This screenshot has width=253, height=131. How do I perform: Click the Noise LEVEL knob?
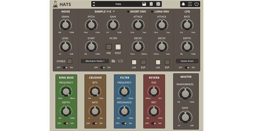coord(65,47)
